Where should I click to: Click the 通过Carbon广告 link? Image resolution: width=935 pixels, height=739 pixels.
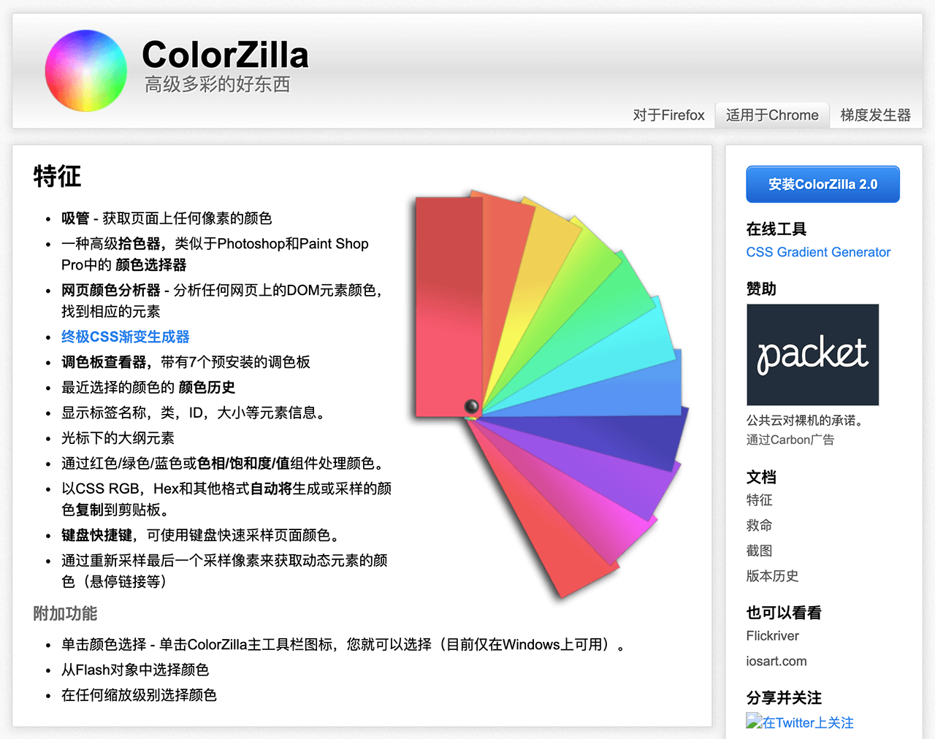790,440
